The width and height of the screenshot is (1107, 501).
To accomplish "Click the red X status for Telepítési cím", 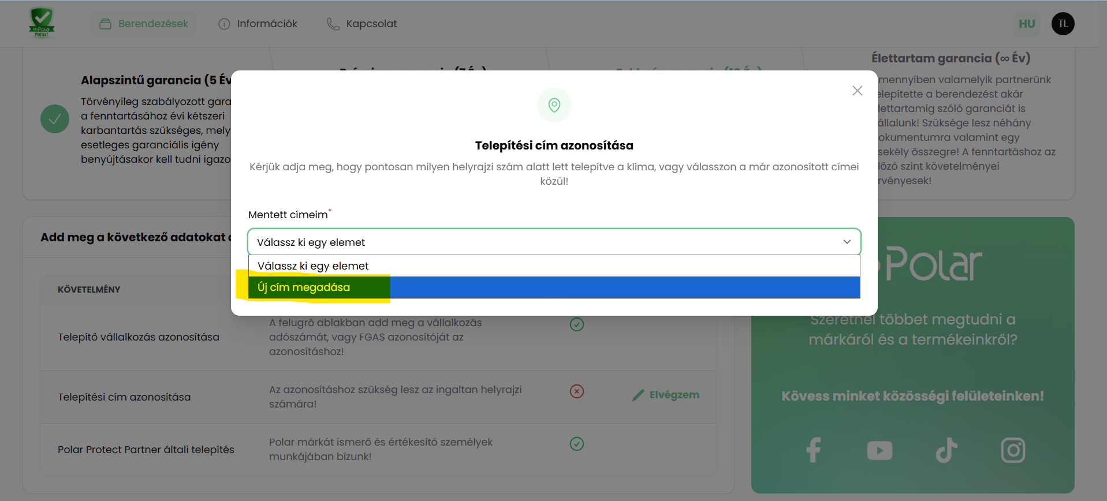I will 576,391.
